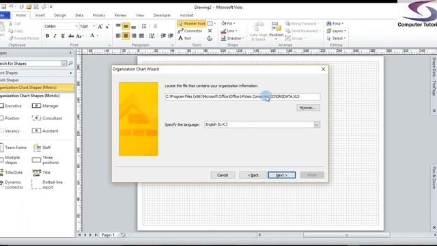Select the Team frame shape
This screenshot has width=437, height=246.
click(14, 148)
